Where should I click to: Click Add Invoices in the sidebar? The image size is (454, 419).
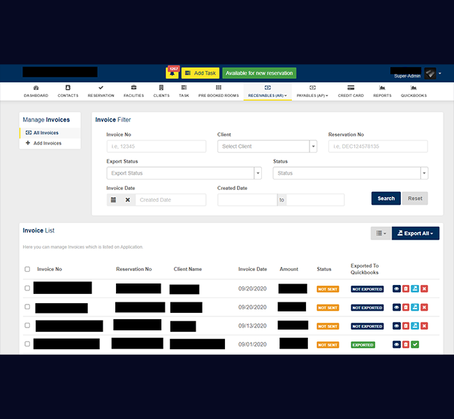point(47,143)
